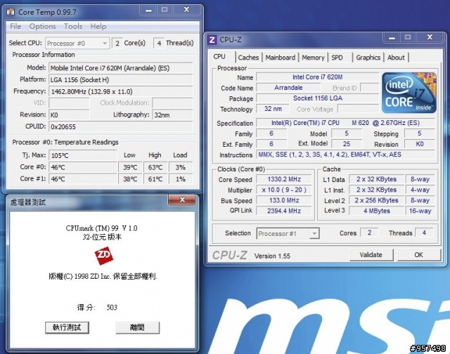Click the OK button in CPU-Z
The image size is (450, 354).
pos(419,255)
